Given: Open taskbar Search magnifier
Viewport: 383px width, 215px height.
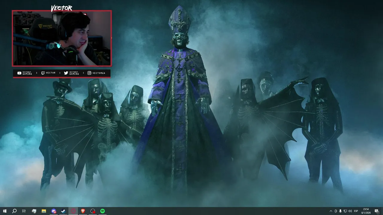Looking at the screenshot, I should coord(14,211).
